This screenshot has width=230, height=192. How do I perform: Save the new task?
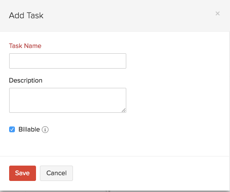click(23, 173)
